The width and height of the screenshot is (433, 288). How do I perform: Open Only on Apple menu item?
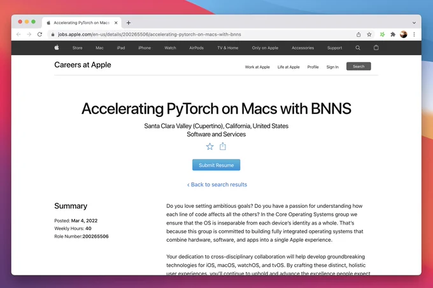click(265, 48)
